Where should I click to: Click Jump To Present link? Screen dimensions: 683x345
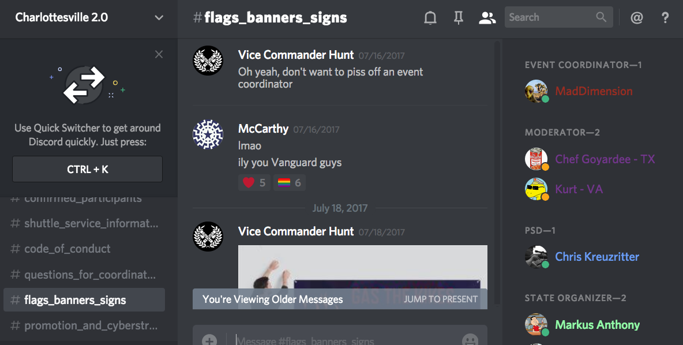click(x=440, y=299)
